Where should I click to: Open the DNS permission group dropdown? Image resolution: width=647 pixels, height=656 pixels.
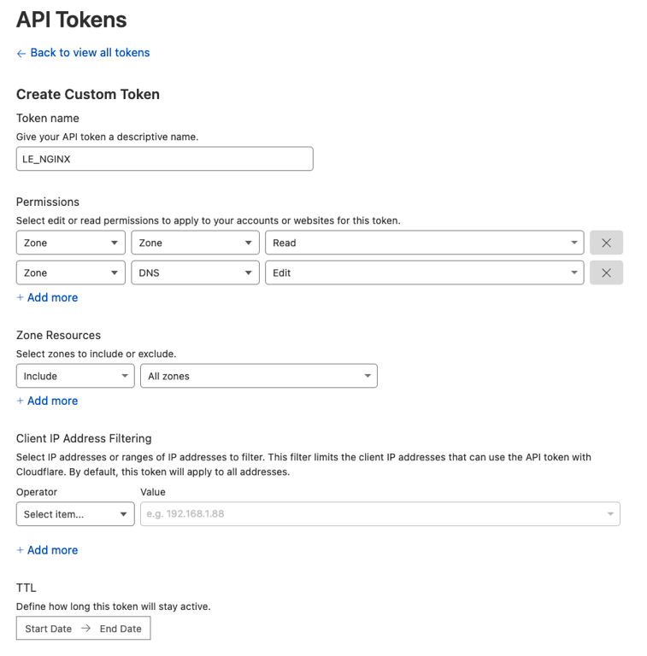tap(195, 272)
